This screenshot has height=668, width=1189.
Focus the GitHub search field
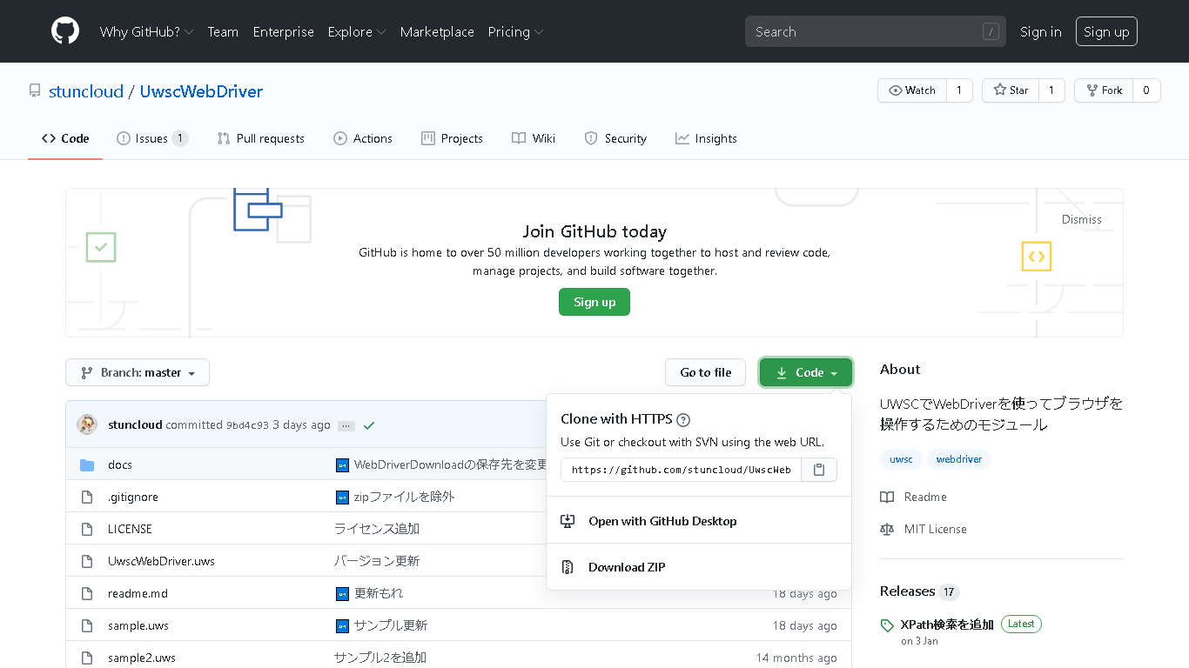[876, 31]
